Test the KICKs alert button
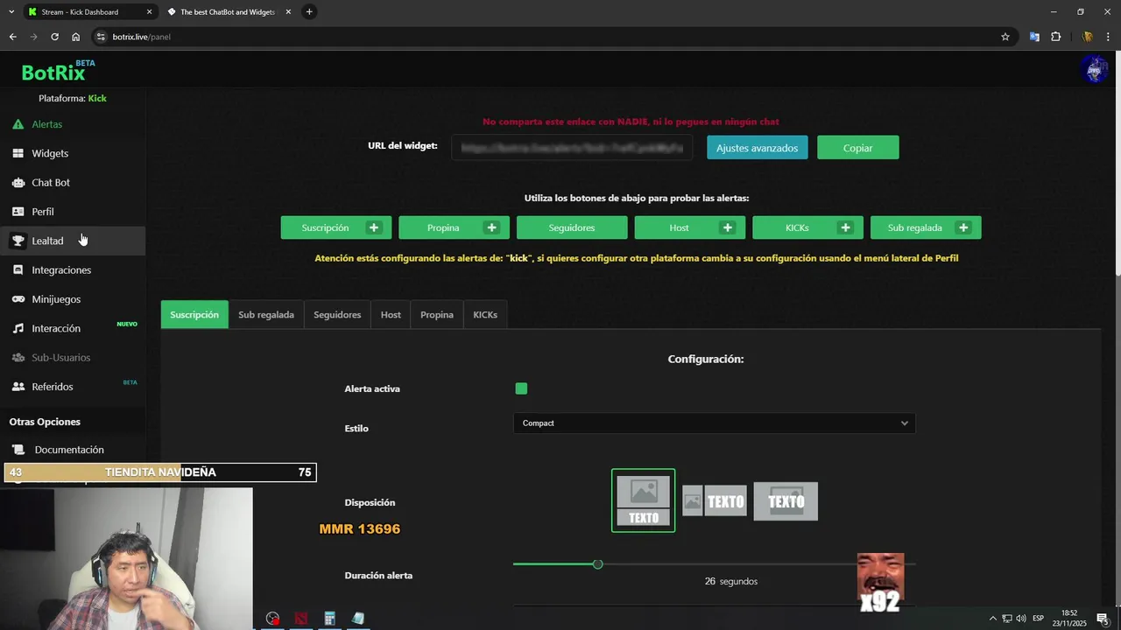The width and height of the screenshot is (1121, 630). tap(807, 227)
